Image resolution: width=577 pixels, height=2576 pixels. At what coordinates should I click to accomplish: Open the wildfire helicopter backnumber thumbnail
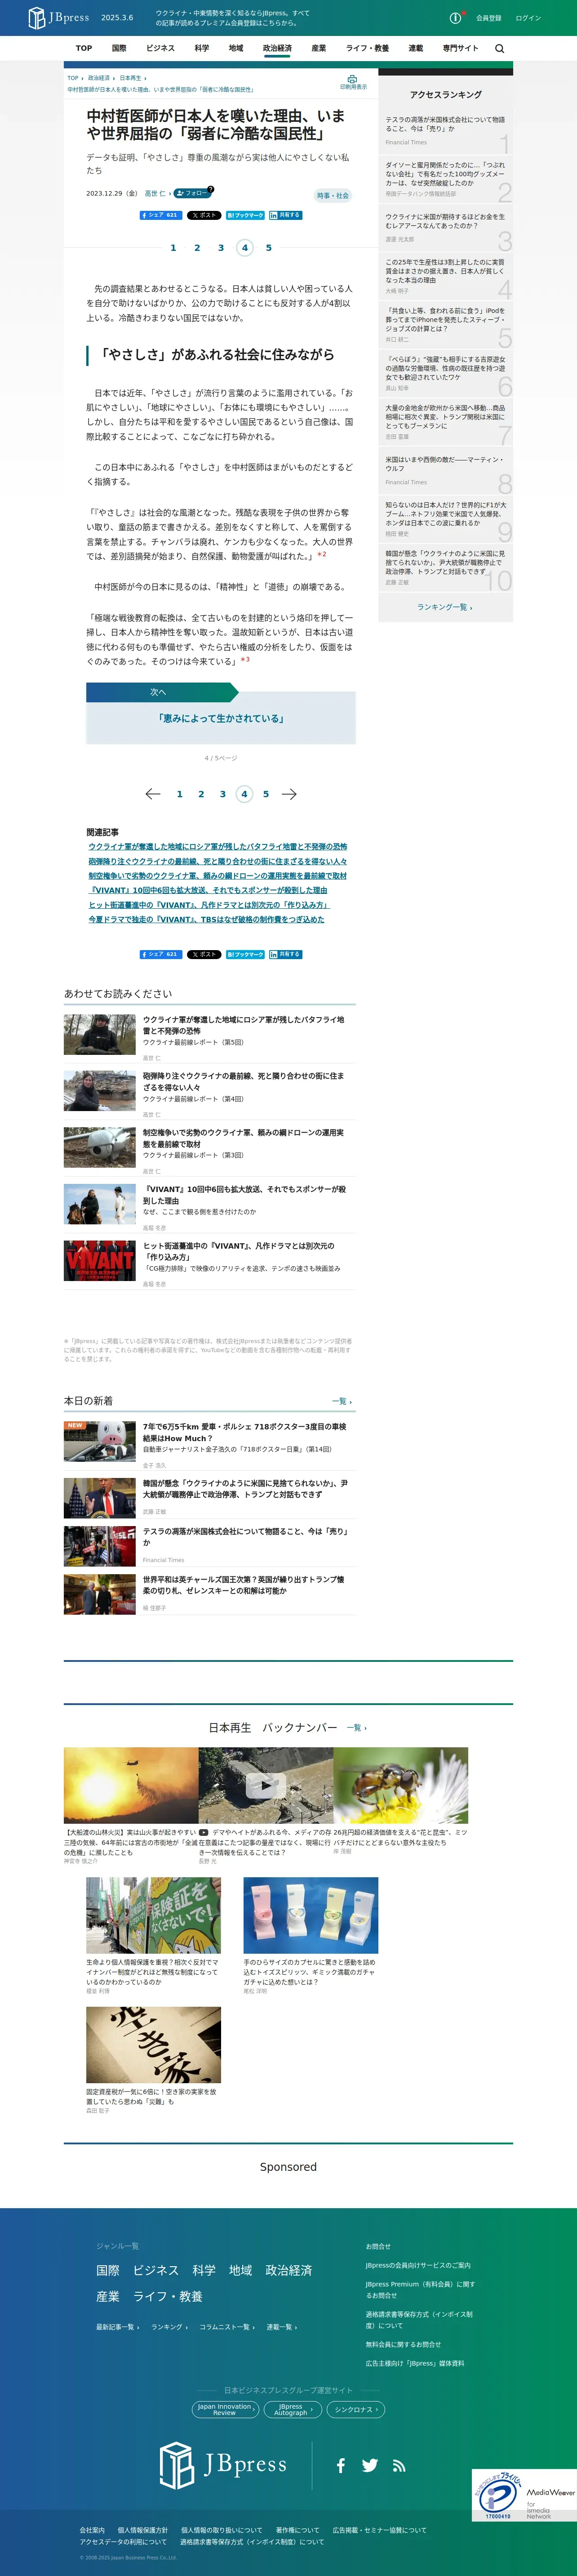(131, 1785)
